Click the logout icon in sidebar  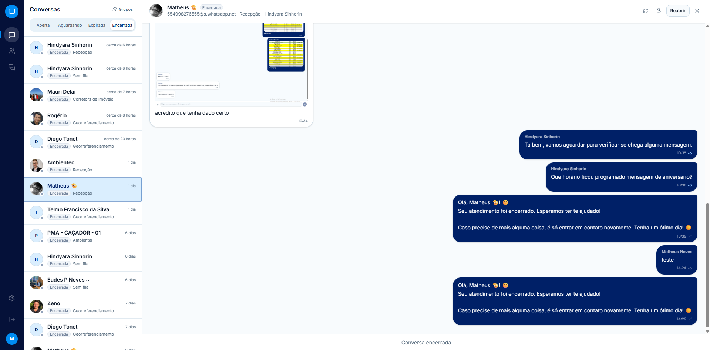tap(12, 319)
